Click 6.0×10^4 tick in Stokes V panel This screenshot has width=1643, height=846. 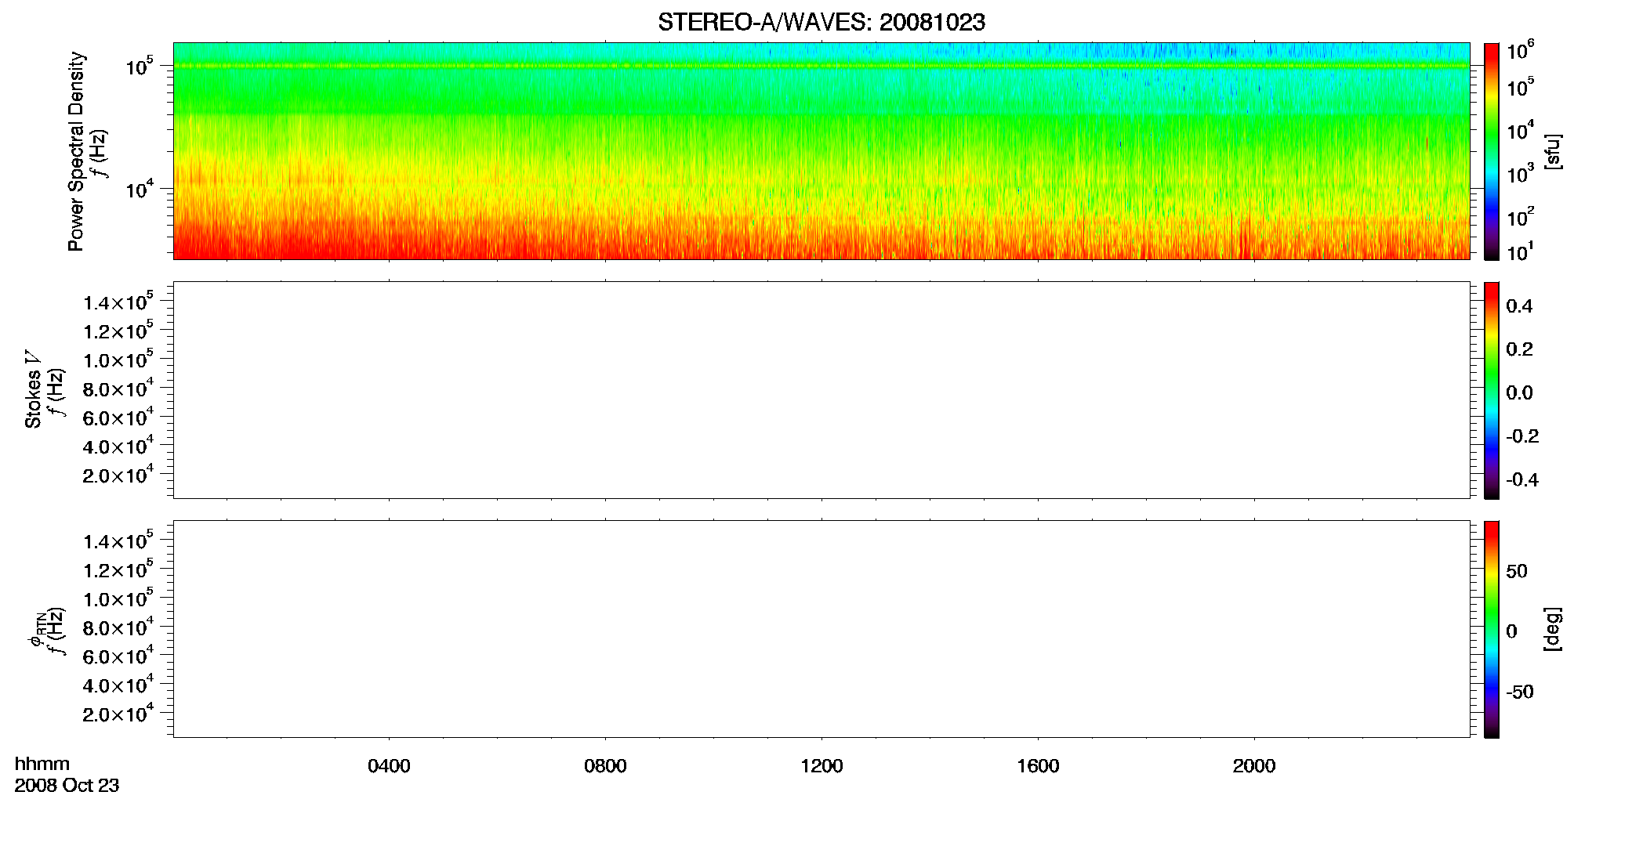[118, 418]
